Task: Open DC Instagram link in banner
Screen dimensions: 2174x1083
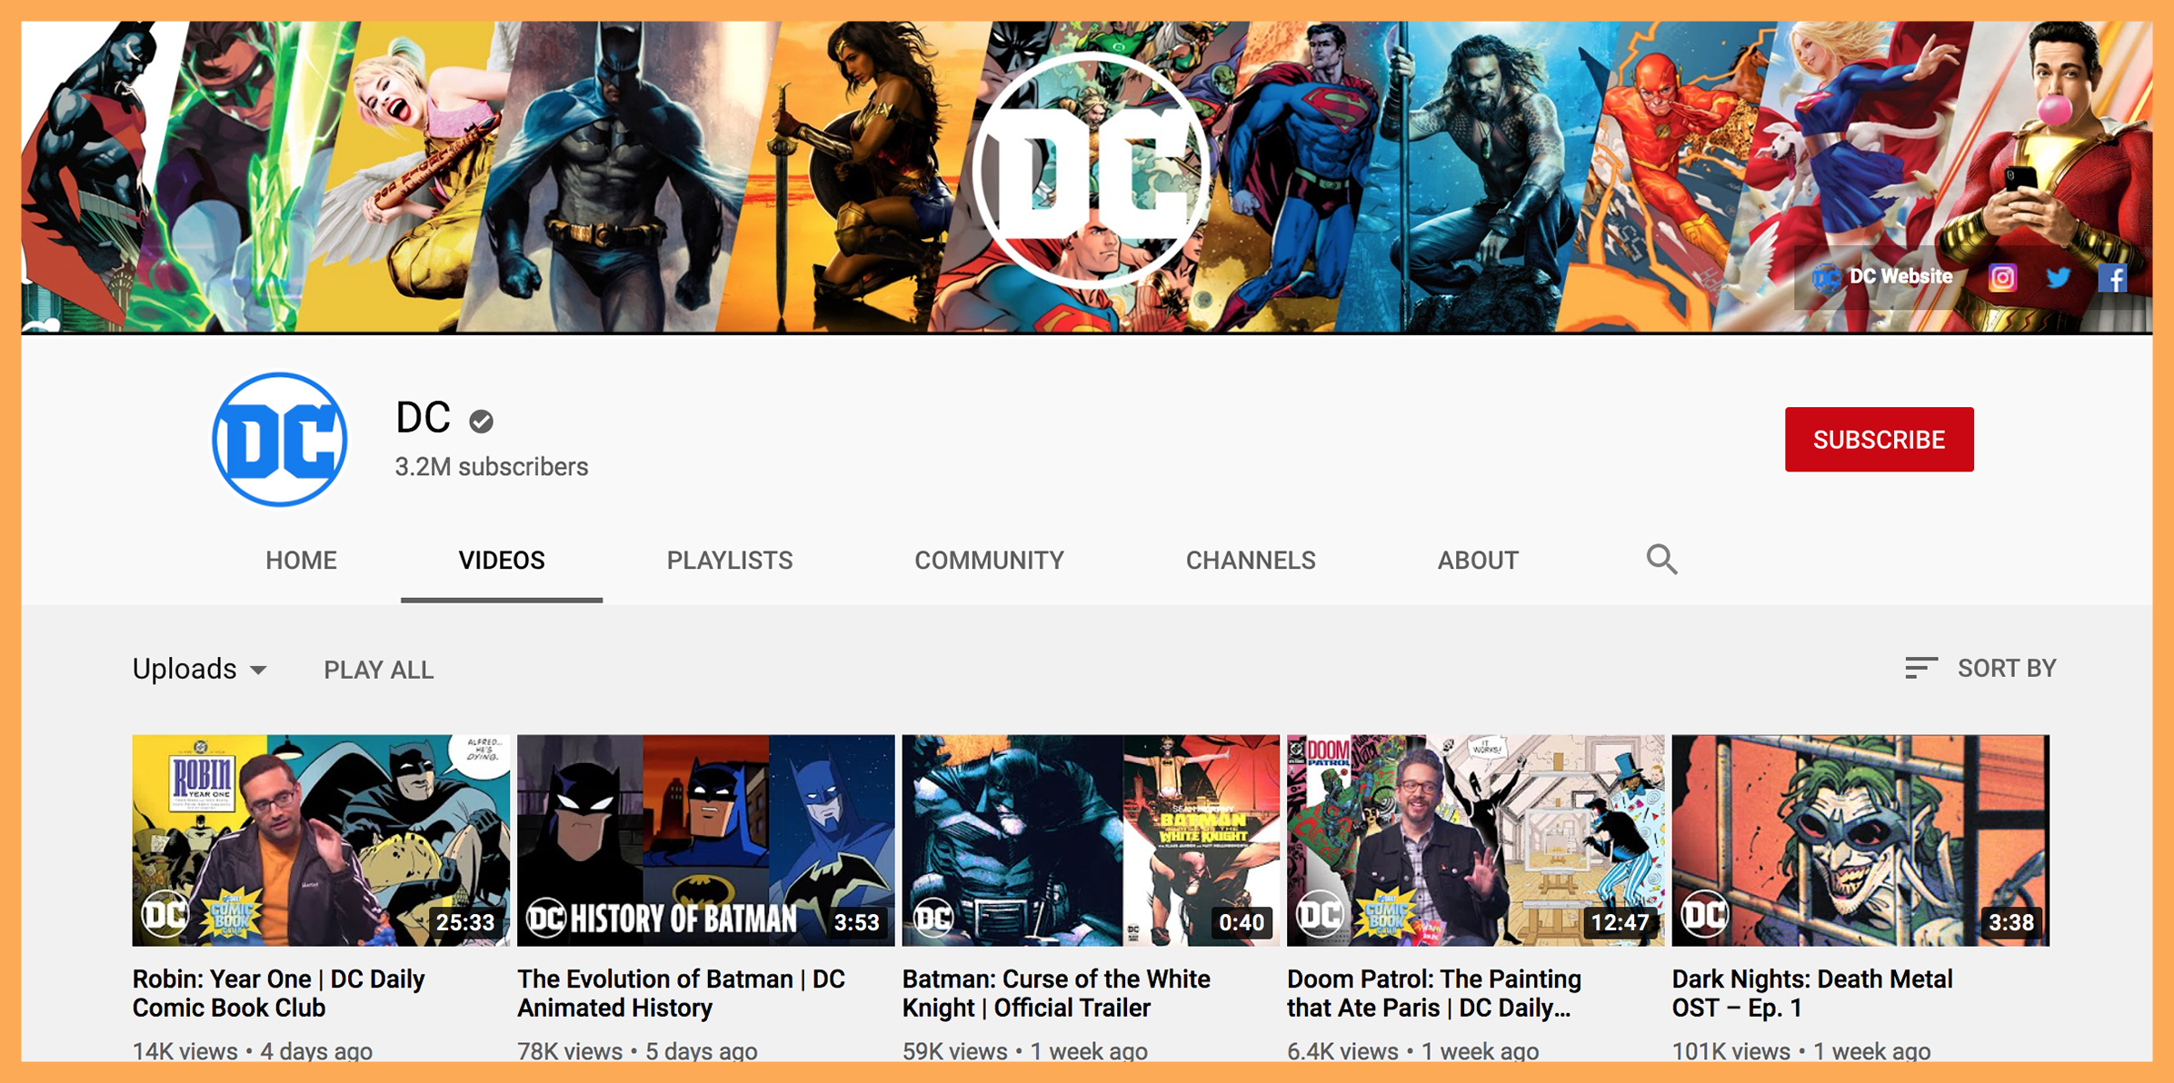Action: [x=2002, y=278]
